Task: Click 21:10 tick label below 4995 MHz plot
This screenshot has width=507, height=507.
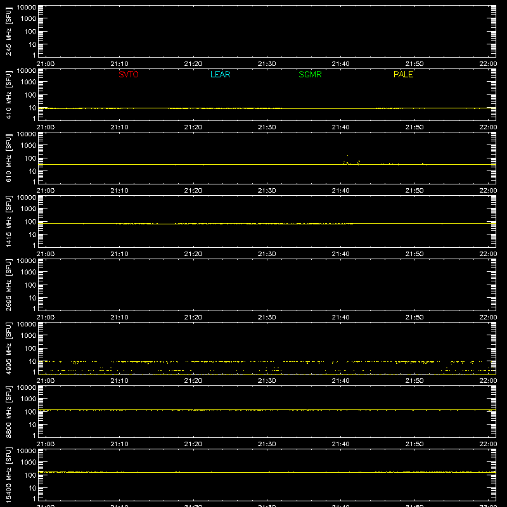Action: click(x=119, y=381)
